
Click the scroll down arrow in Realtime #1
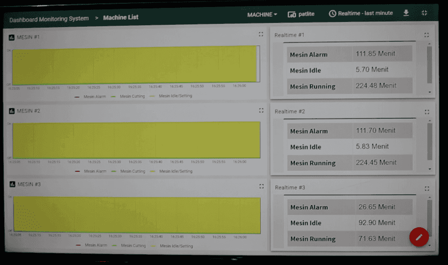430,92
